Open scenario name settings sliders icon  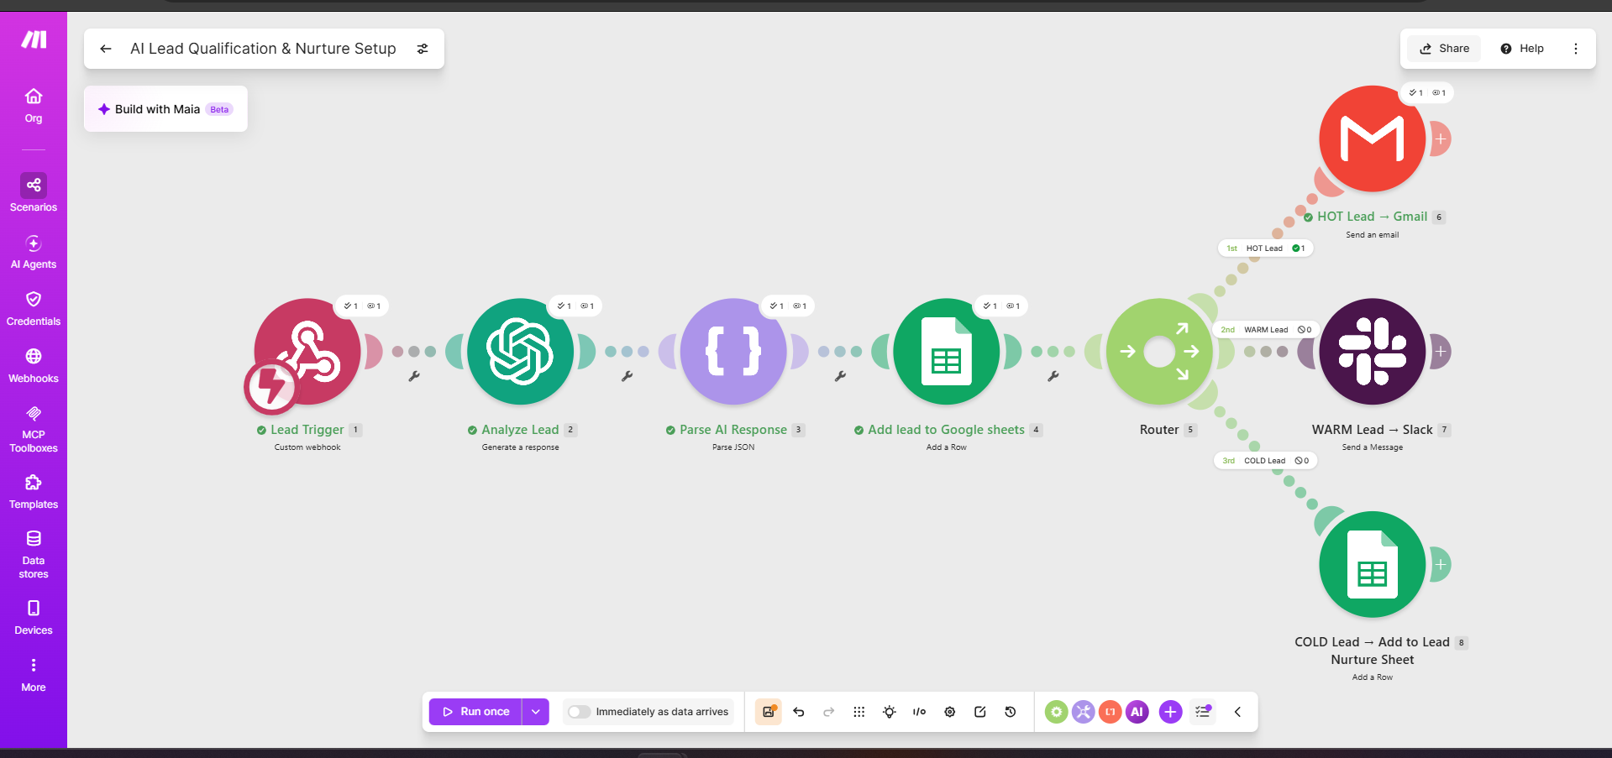click(423, 49)
